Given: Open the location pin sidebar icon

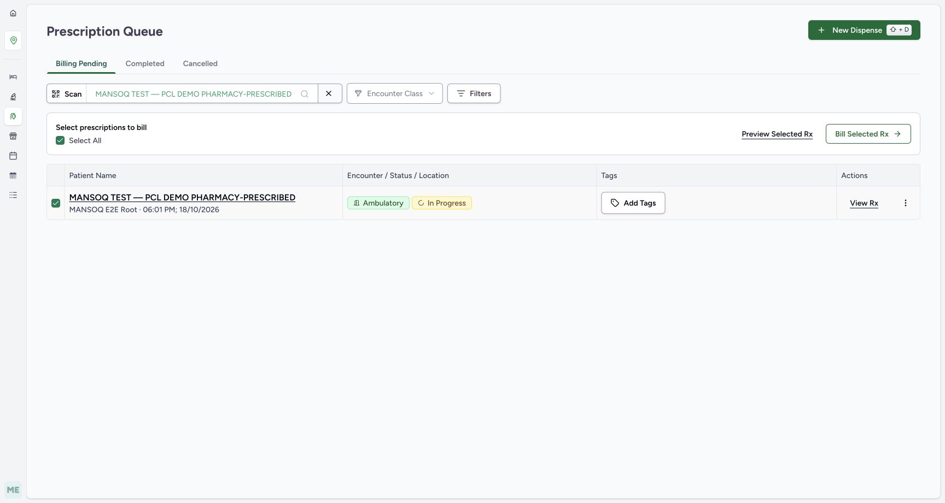Looking at the screenshot, I should (x=13, y=40).
